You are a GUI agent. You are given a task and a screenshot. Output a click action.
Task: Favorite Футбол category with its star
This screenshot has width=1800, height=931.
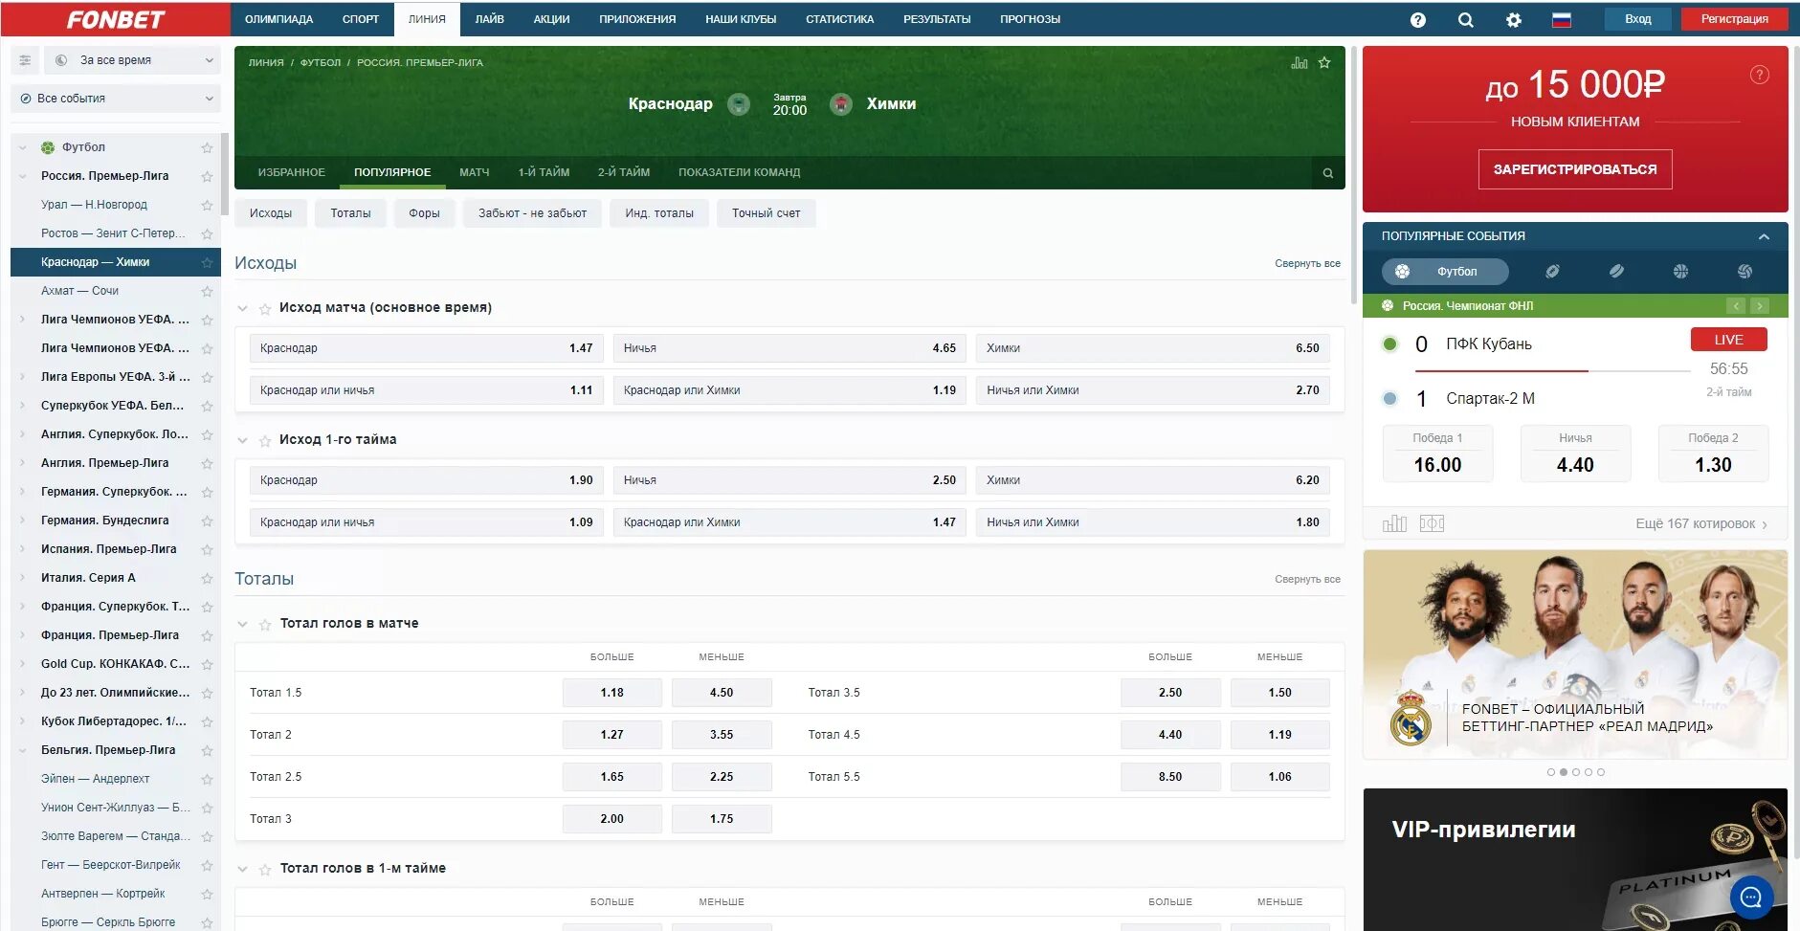tap(207, 147)
